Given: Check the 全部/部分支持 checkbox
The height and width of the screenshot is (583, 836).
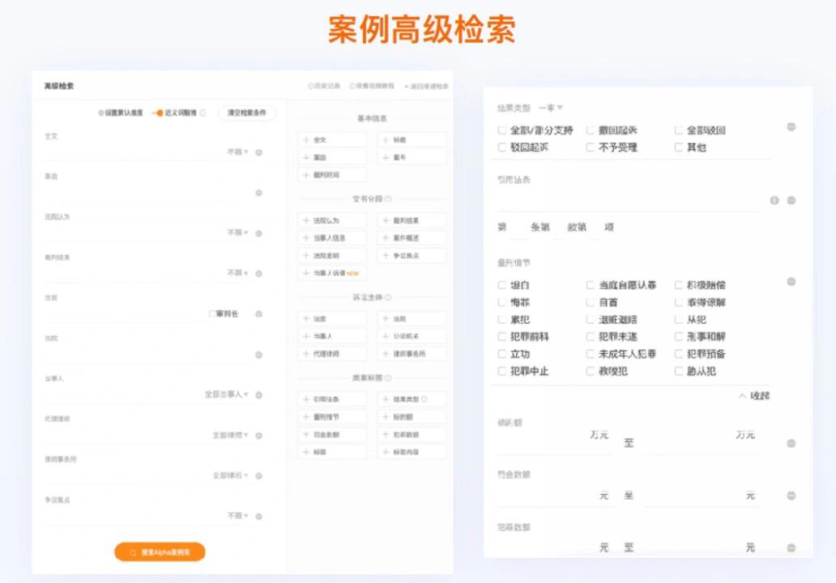Looking at the screenshot, I should pos(501,130).
